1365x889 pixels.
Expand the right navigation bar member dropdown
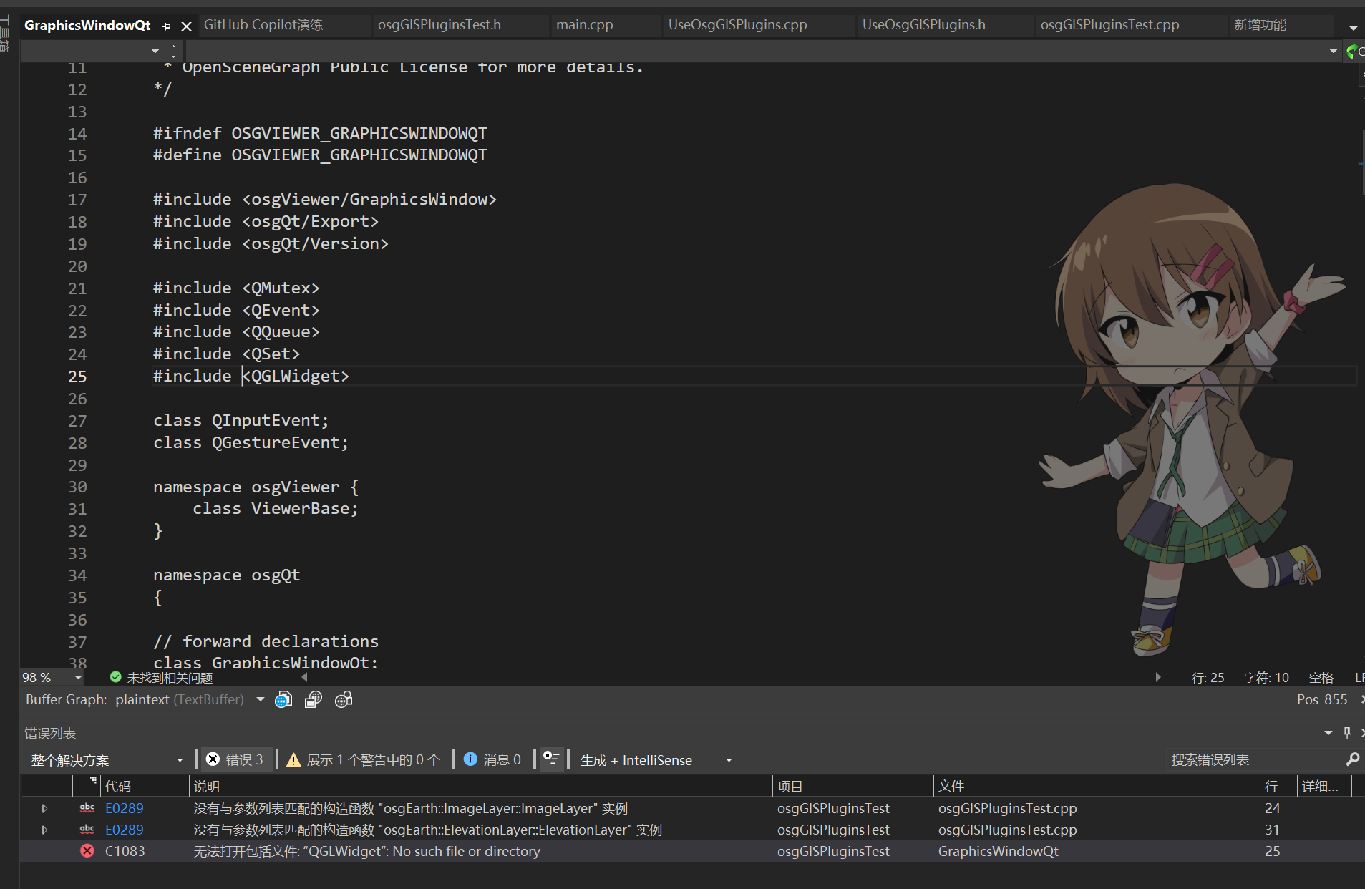pos(1333,51)
